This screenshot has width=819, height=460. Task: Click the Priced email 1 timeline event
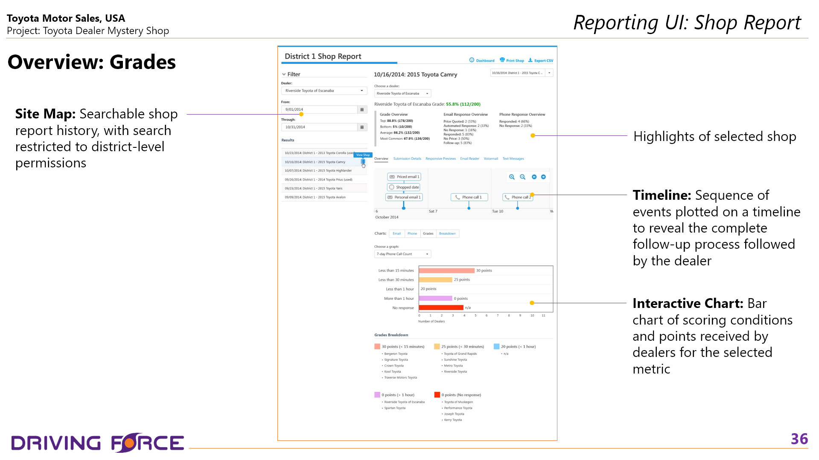404,177
